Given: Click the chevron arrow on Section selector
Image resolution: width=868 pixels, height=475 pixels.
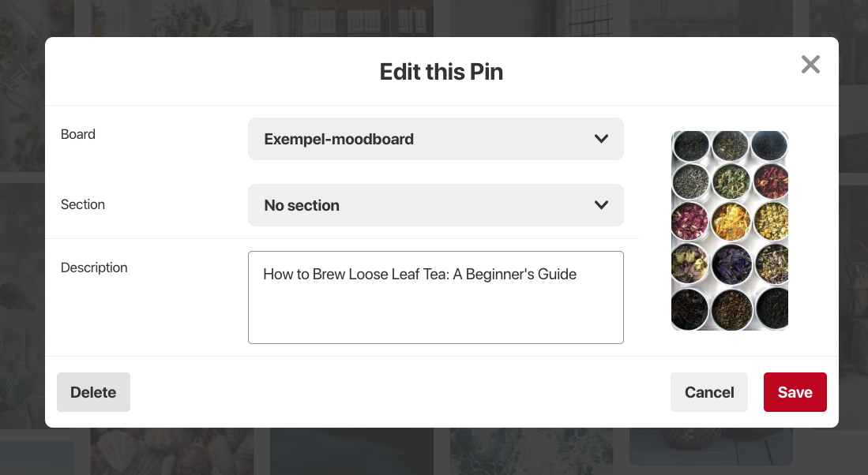Looking at the screenshot, I should tap(601, 205).
